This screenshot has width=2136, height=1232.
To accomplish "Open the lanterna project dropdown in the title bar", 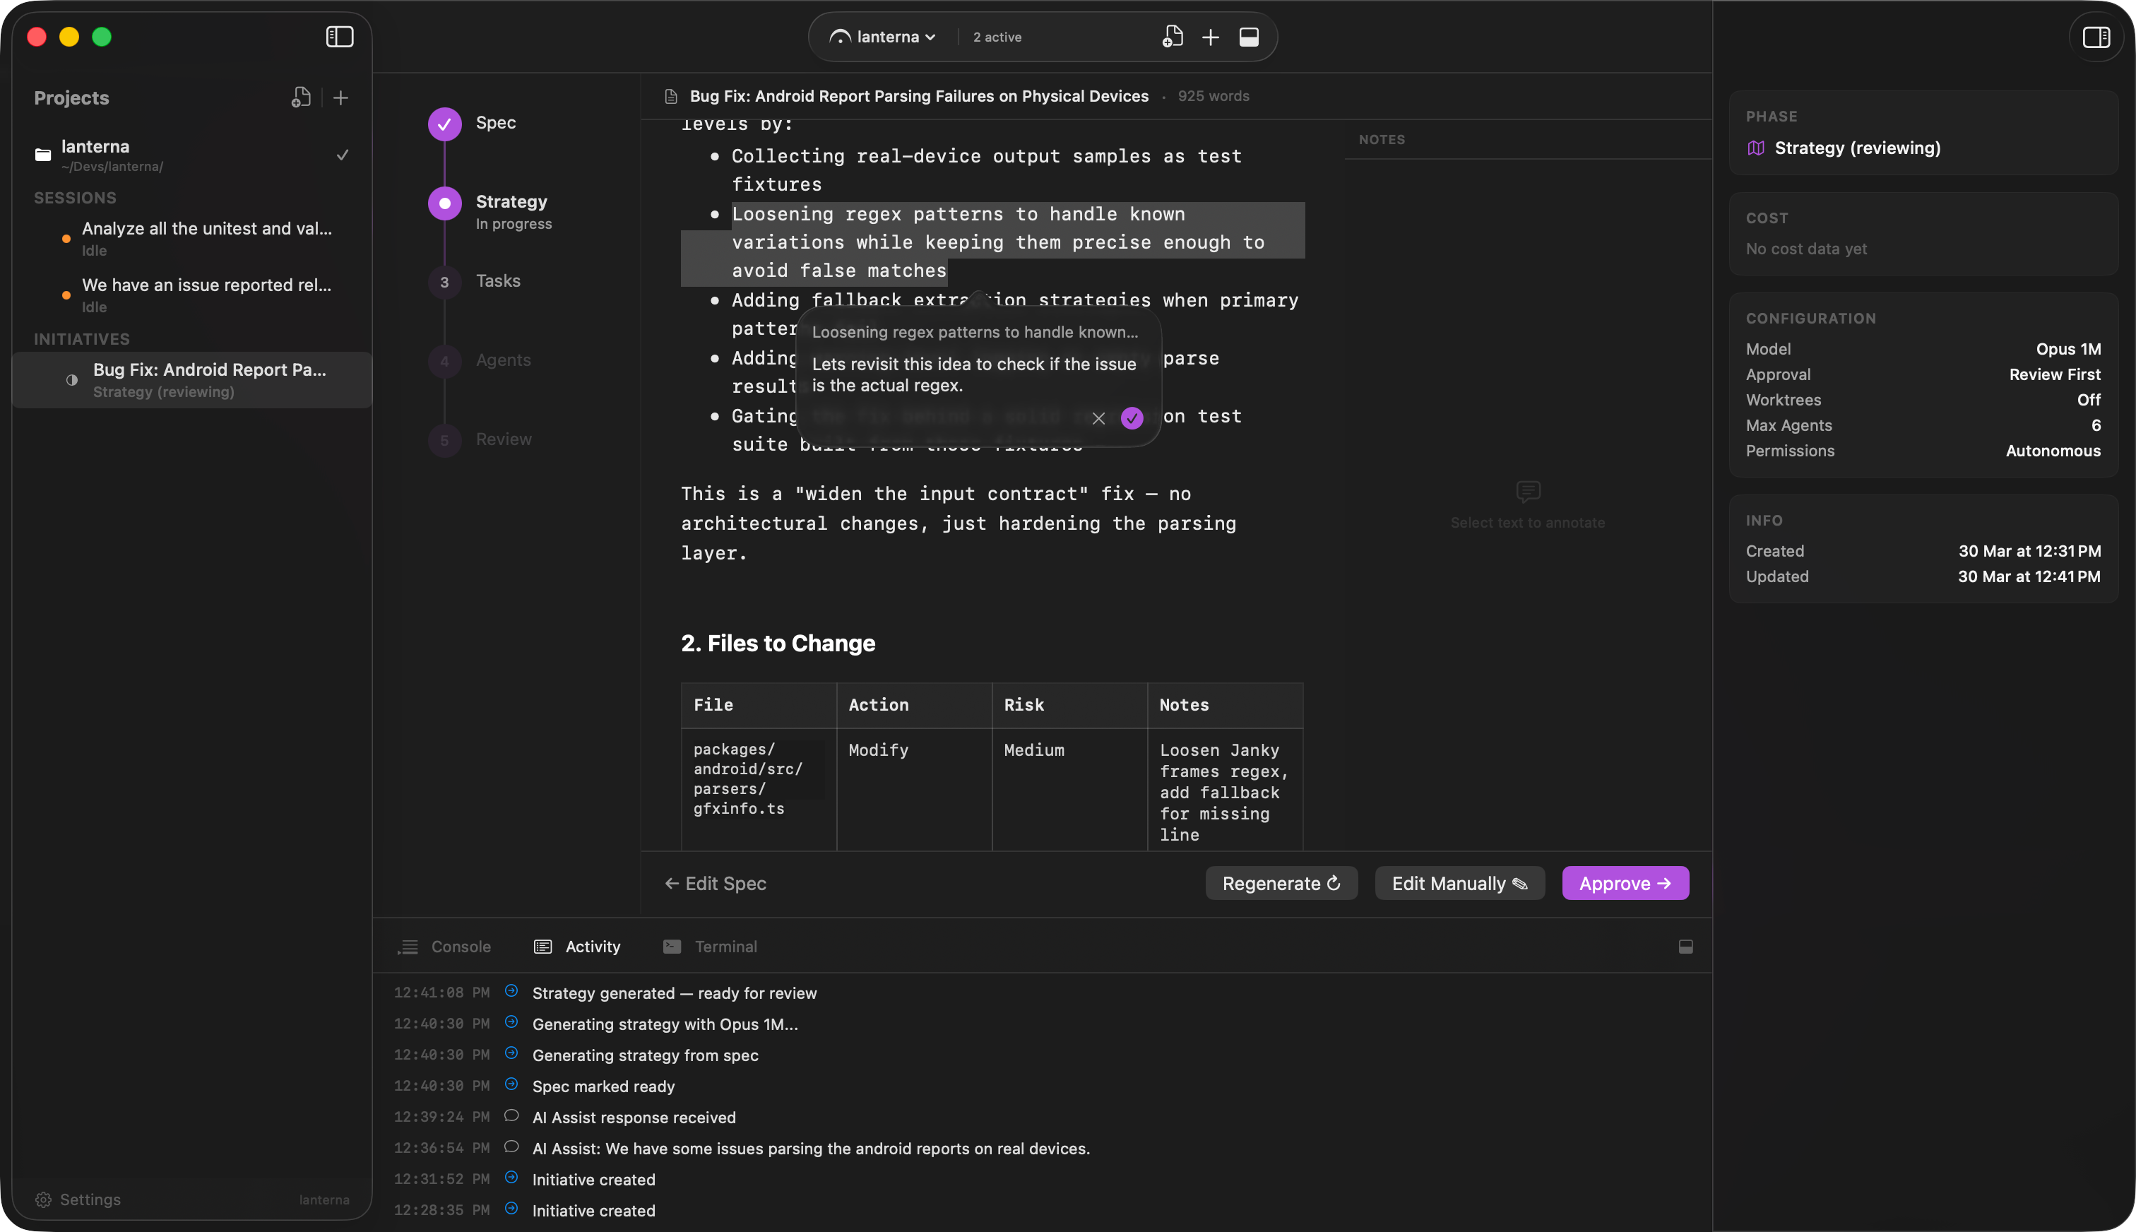I will [x=883, y=37].
